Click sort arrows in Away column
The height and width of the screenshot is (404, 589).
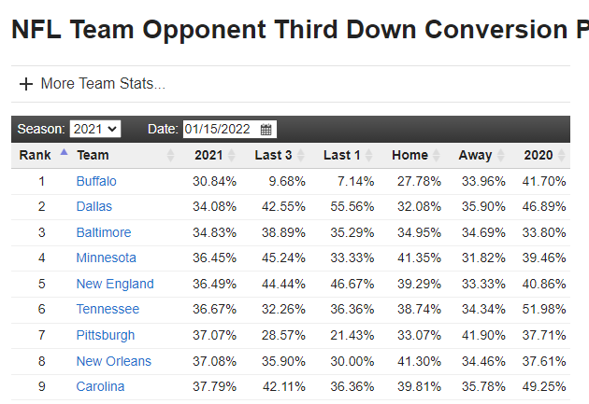[x=502, y=156]
